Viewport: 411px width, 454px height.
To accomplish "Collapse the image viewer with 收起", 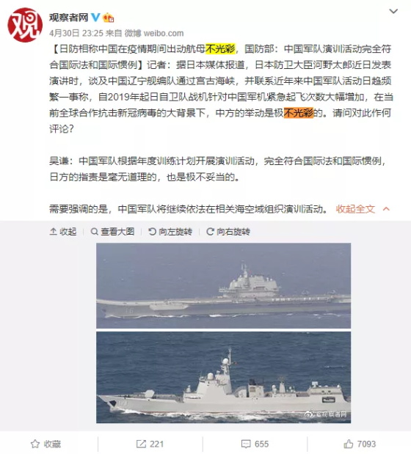I will pos(63,232).
